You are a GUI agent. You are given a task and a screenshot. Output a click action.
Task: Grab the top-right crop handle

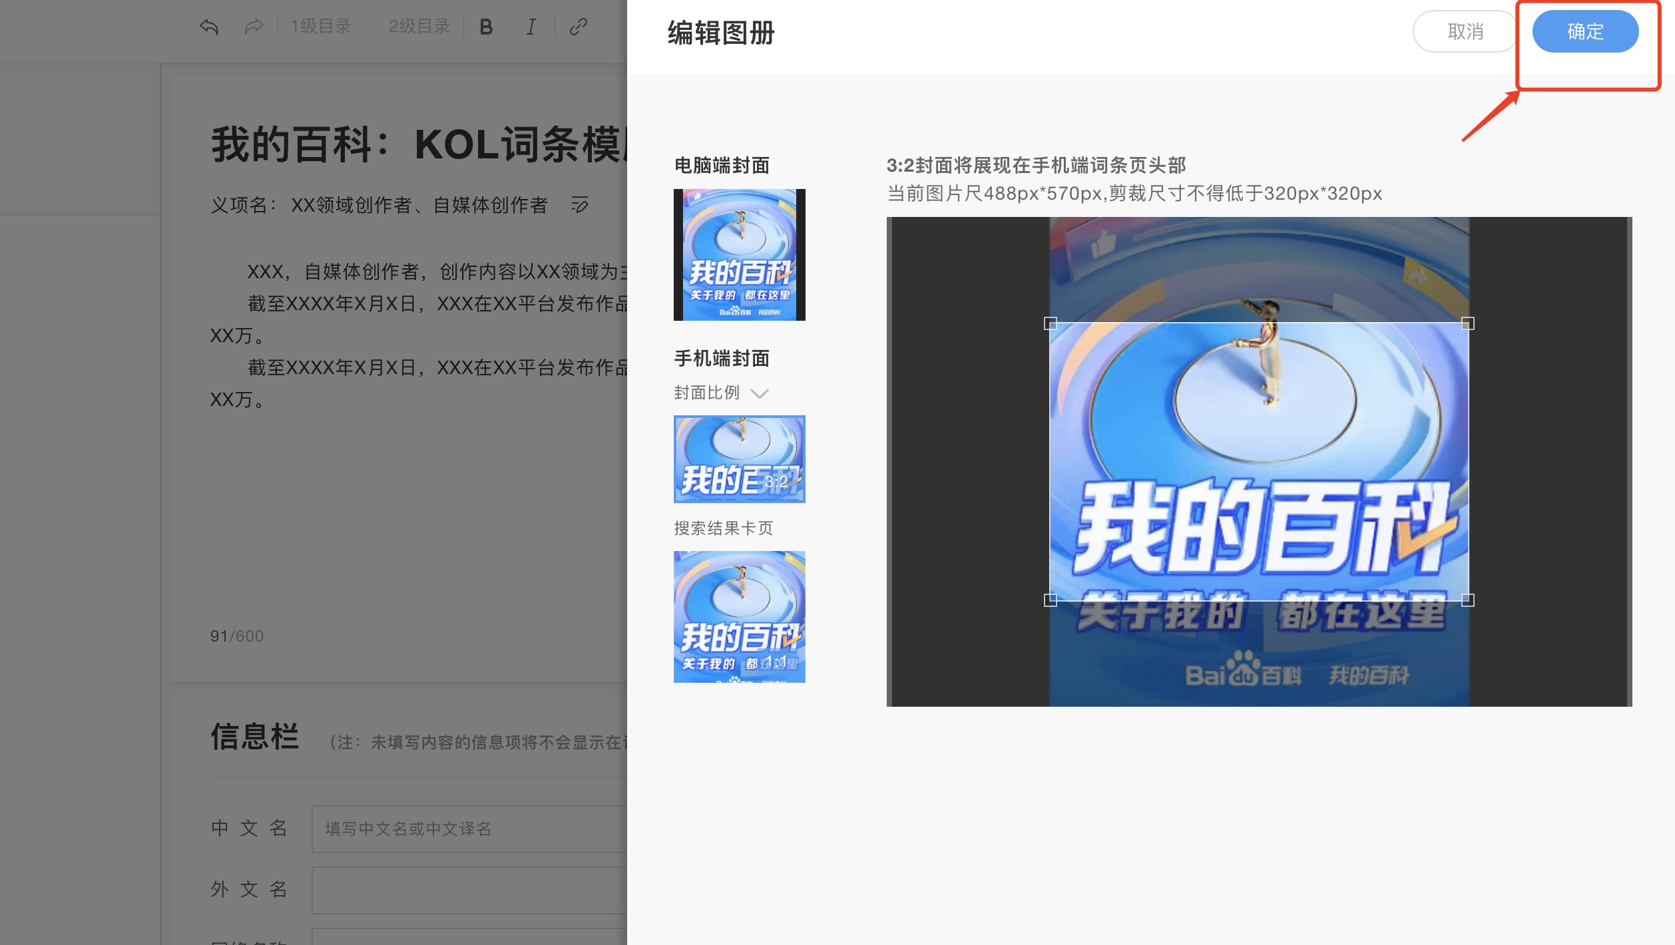(1468, 323)
